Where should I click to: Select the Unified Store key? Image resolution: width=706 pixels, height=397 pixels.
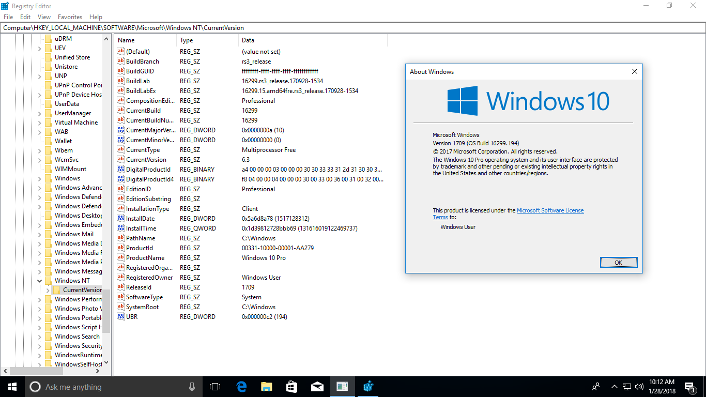[x=72, y=57]
